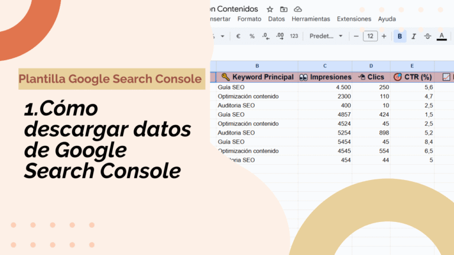This screenshot has height=255, width=454.
Task: Decrease decimal places
Action: [x=265, y=36]
